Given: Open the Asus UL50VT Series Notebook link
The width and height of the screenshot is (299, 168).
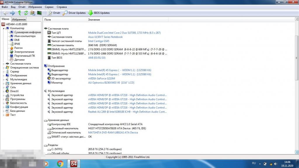Looking at the screenshot, I should (105, 37).
